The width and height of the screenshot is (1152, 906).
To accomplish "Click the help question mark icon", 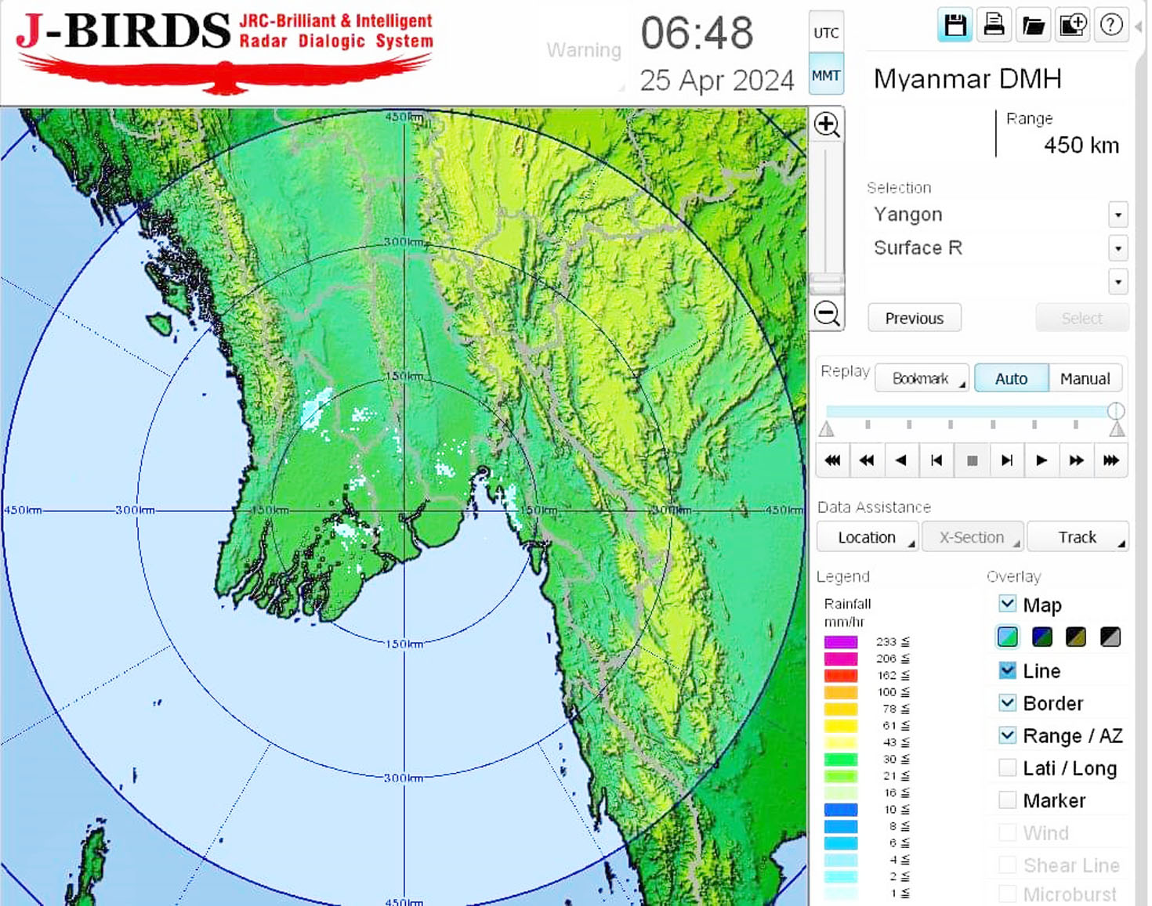I will (1110, 26).
